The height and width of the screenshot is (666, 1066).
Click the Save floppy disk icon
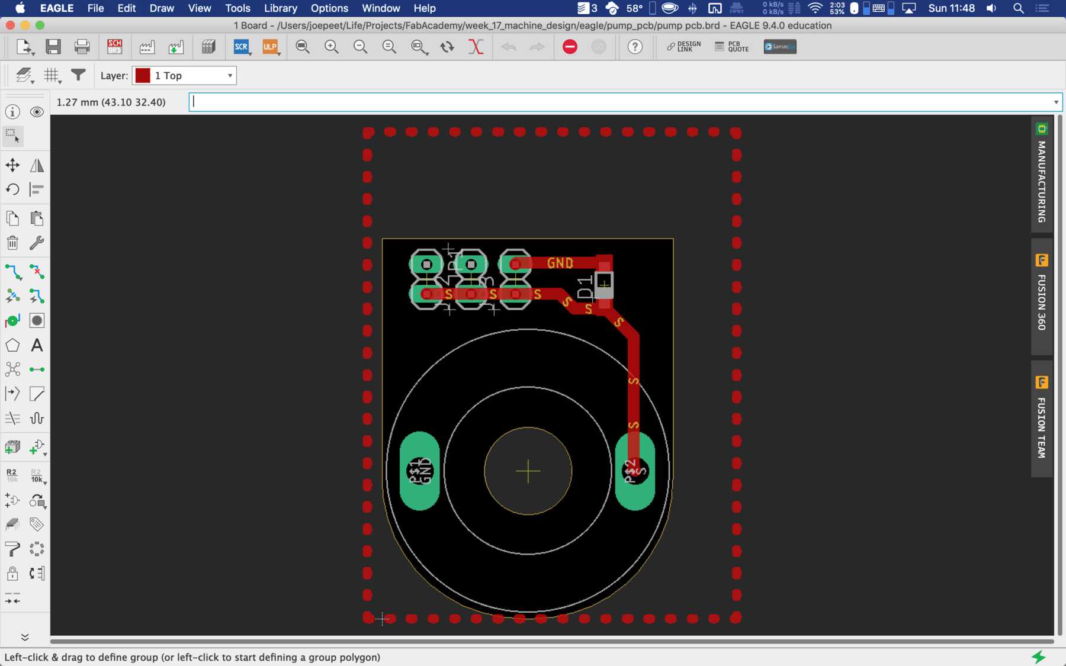[53, 47]
